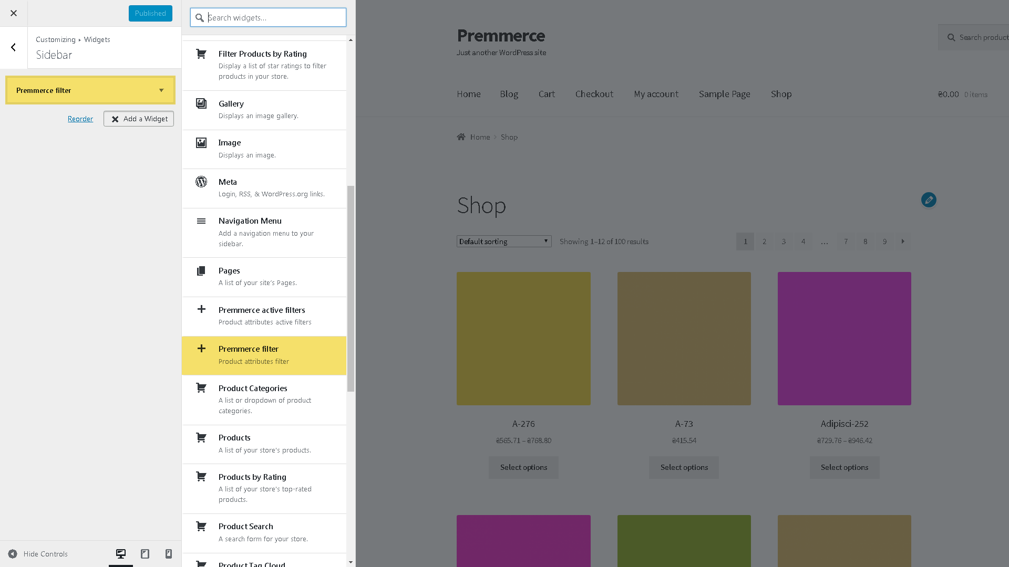Image resolution: width=1009 pixels, height=567 pixels.
Task: Add the Meta widget with WordPress icon
Action: [264, 188]
